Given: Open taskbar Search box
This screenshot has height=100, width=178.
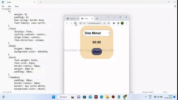Looking at the screenshot, I should click(x=63, y=97).
